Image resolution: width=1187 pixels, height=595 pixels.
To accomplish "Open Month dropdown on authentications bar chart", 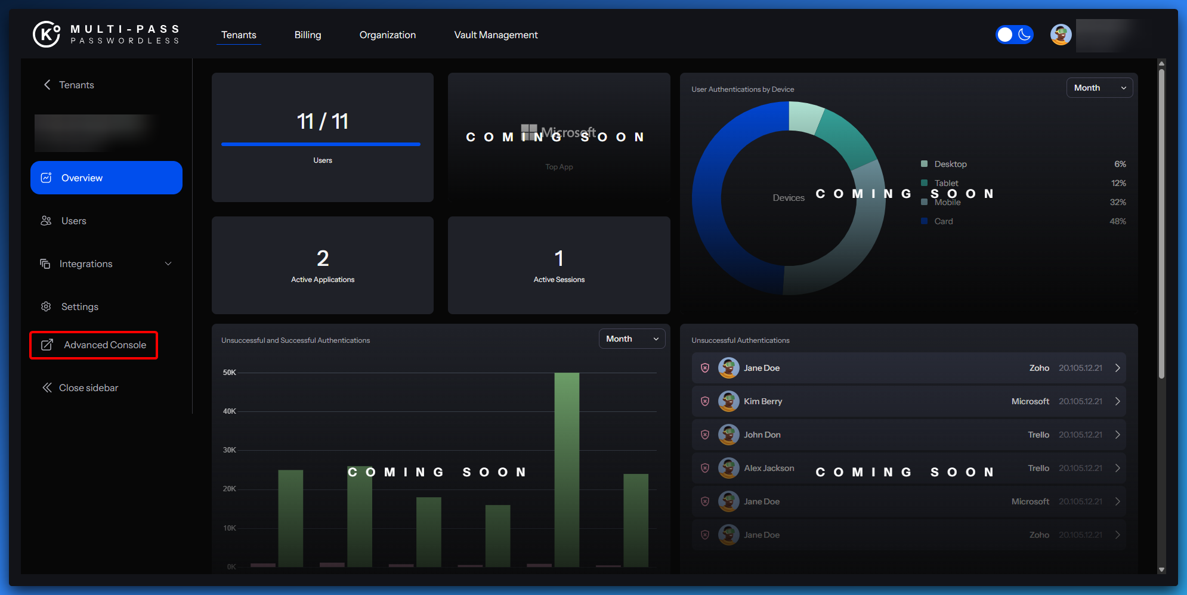I will 632,339.
